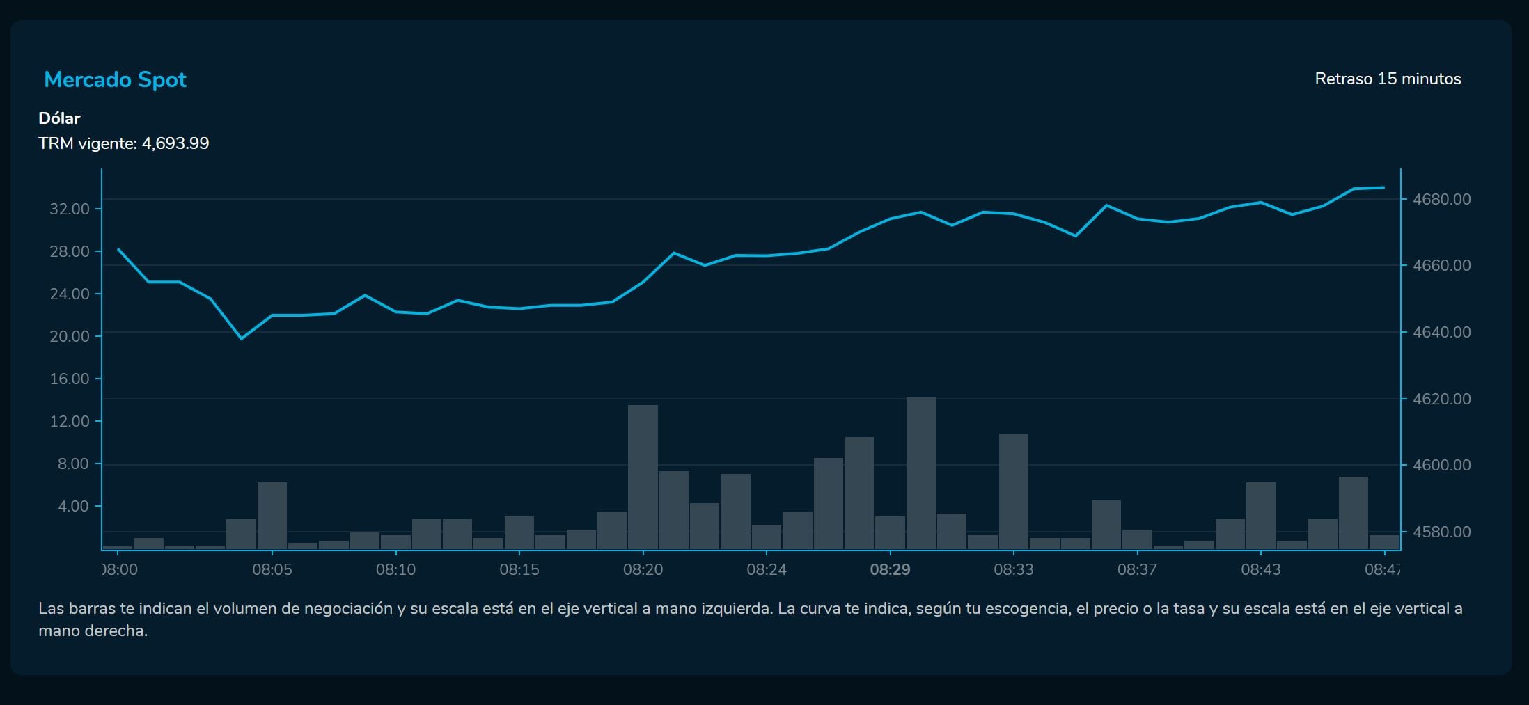Select the volume bar above 08:05

click(x=272, y=515)
